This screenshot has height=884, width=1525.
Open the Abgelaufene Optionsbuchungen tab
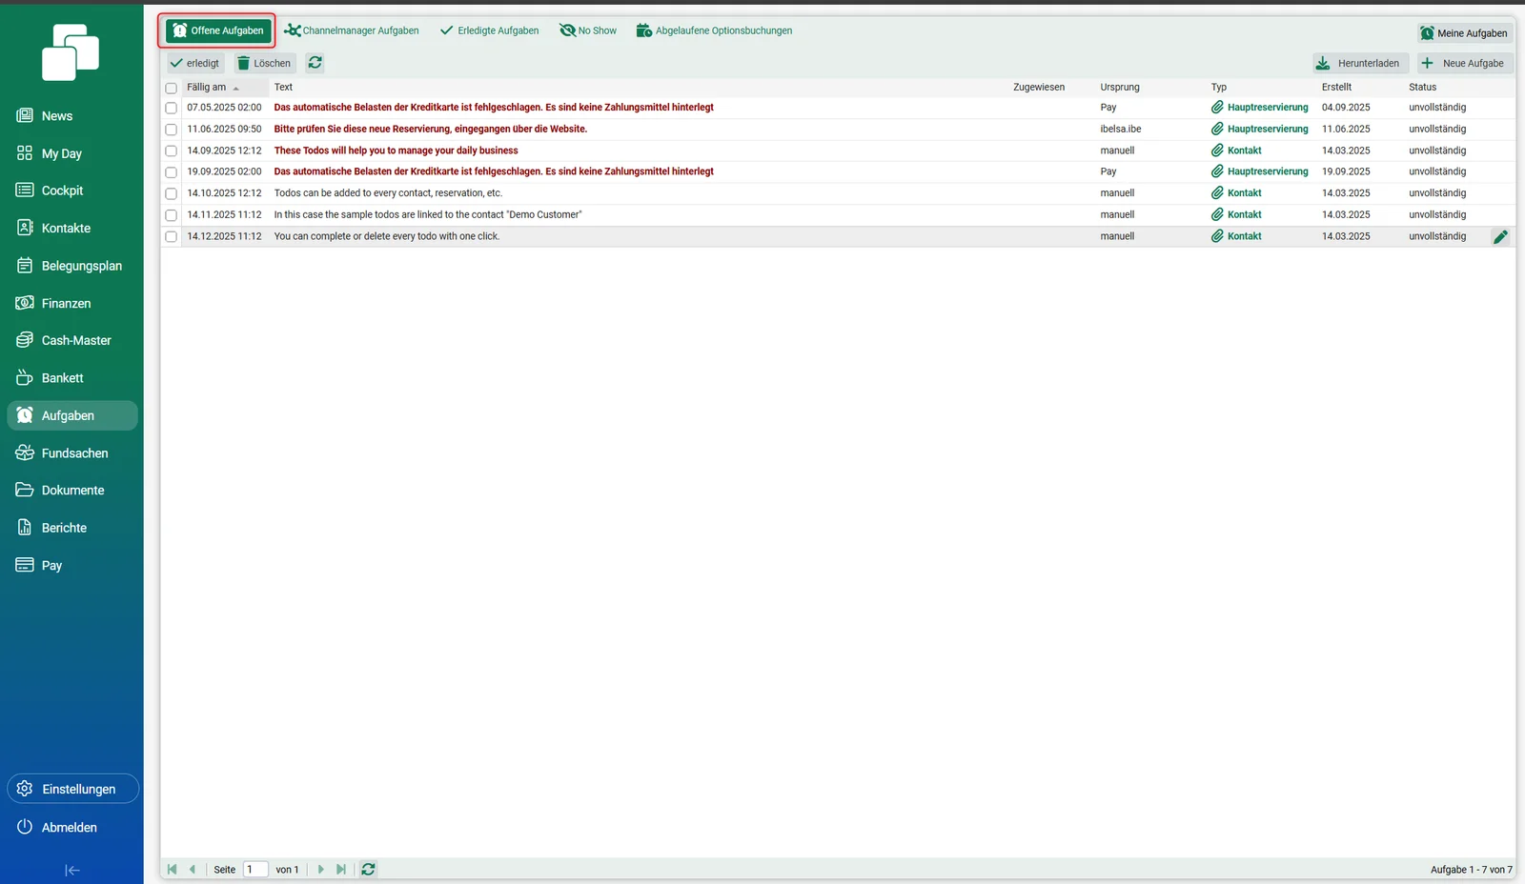(x=715, y=30)
